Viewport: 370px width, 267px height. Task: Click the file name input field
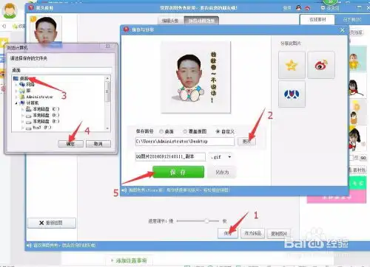(170, 156)
